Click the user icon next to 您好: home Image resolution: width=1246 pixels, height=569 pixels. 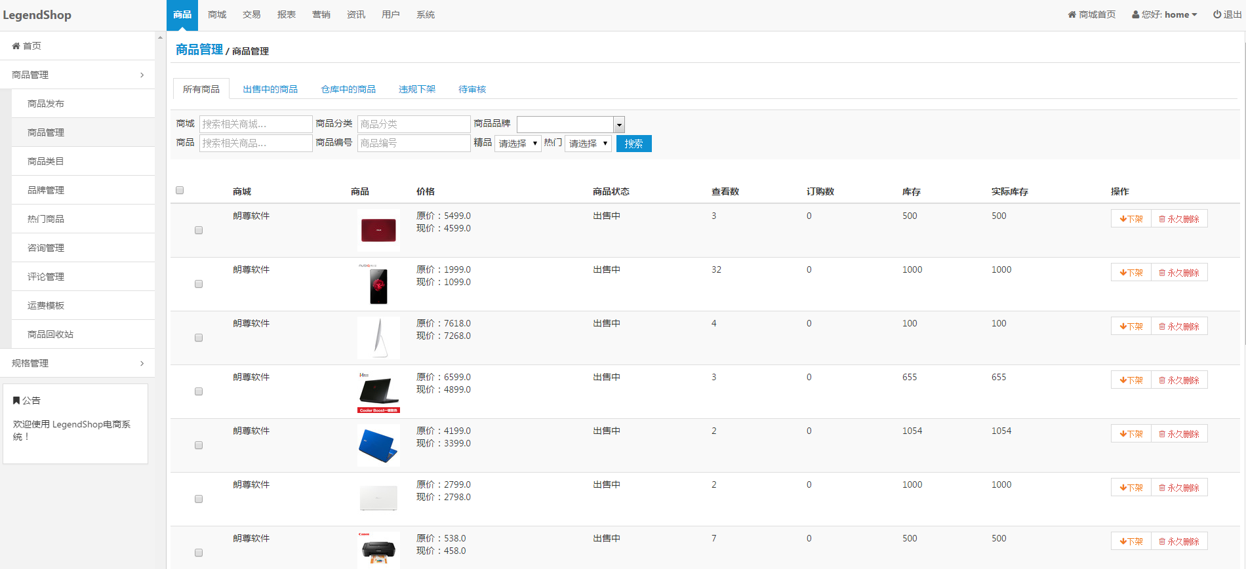(x=1136, y=14)
